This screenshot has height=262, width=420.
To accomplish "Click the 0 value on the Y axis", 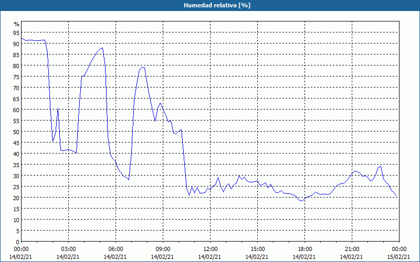I will [18, 242].
